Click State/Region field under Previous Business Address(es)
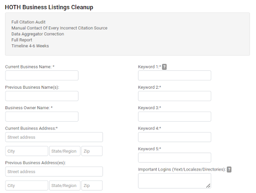This screenshot has height=193, width=256. point(64,186)
